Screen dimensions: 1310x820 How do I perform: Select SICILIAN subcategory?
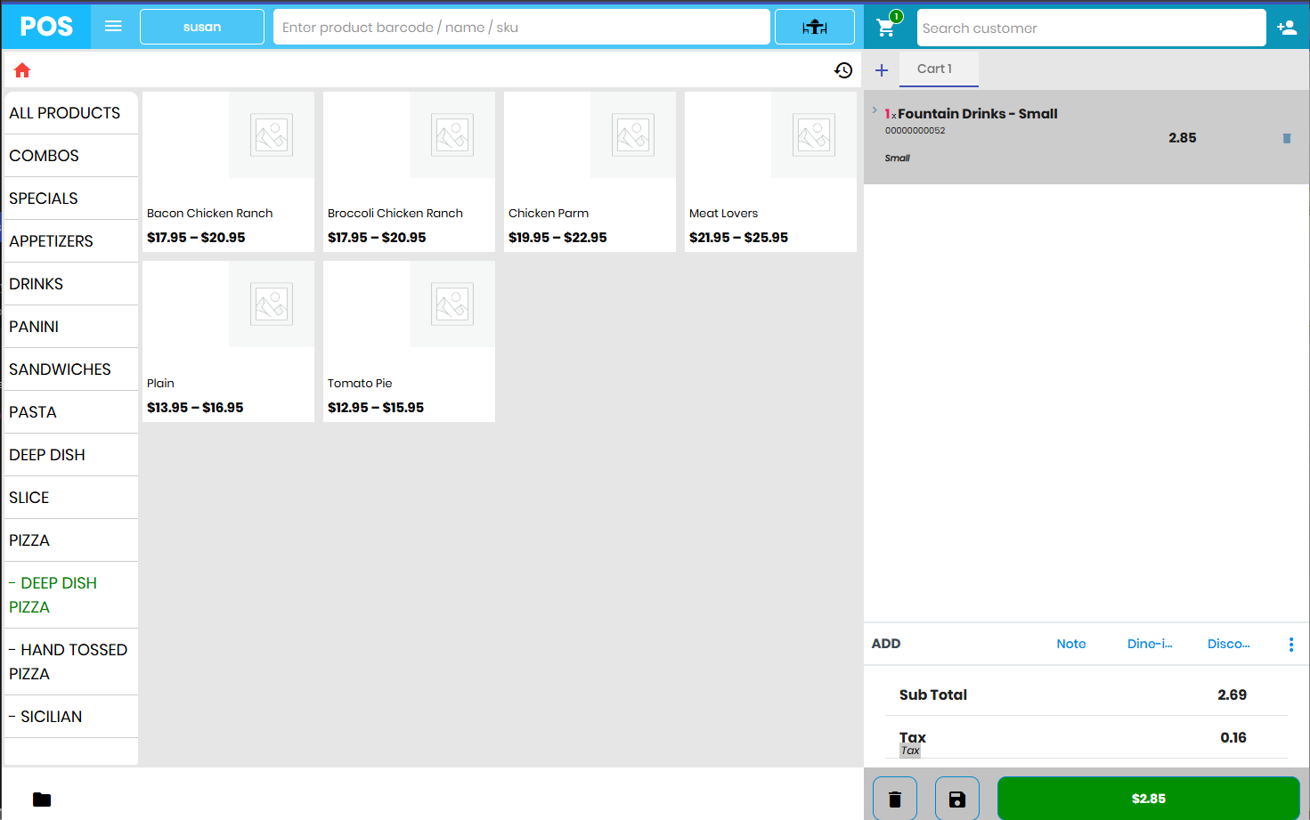coord(71,717)
